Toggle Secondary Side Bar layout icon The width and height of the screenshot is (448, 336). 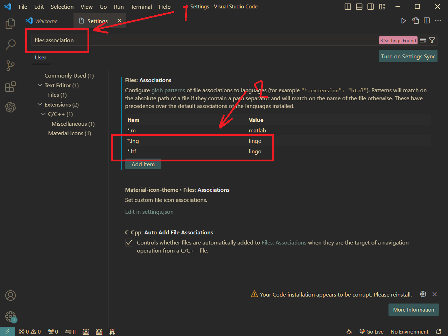coord(371,7)
